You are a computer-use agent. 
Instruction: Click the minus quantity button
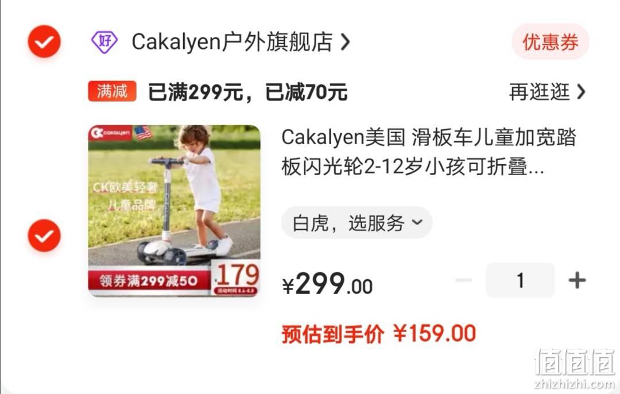pos(463,280)
